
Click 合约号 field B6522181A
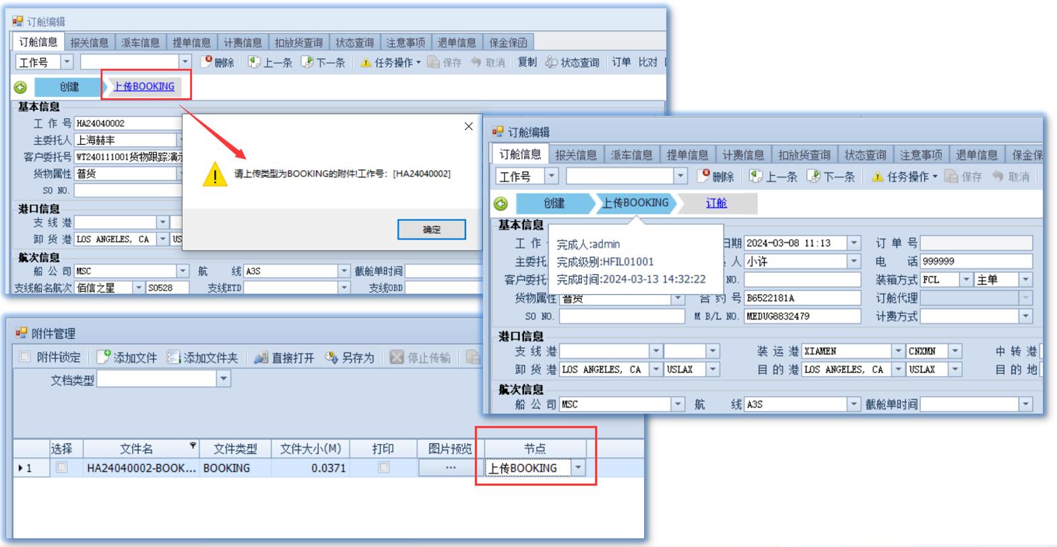(802, 298)
